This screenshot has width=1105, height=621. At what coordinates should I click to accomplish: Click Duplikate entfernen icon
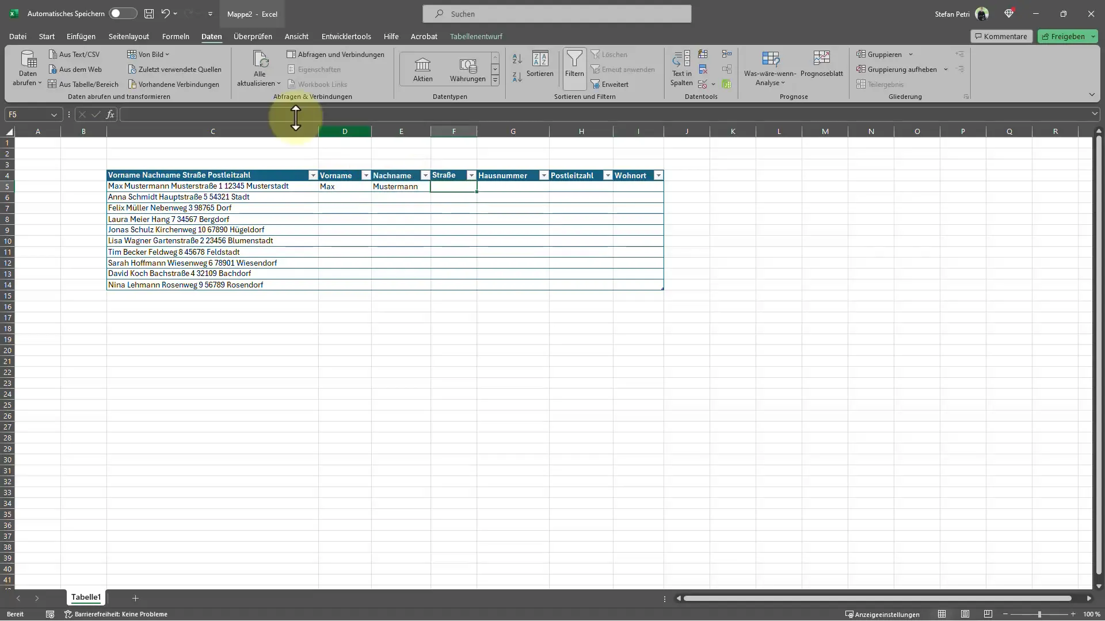pos(703,69)
